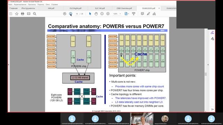
Task: Click the edit tools icon in right pane
Action: (x=212, y=39)
